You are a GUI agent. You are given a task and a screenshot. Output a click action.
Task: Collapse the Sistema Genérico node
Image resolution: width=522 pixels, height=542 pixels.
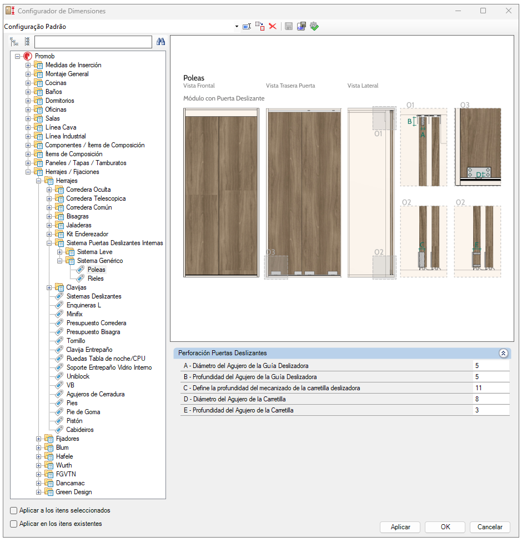pos(60,261)
